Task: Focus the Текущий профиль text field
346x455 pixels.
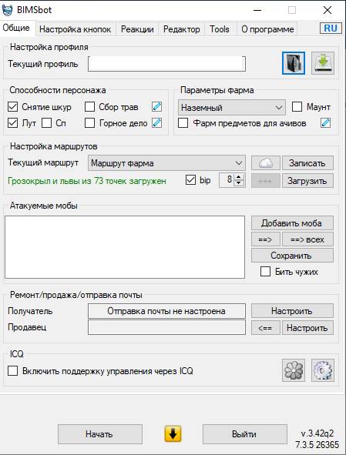Action: coord(166,64)
